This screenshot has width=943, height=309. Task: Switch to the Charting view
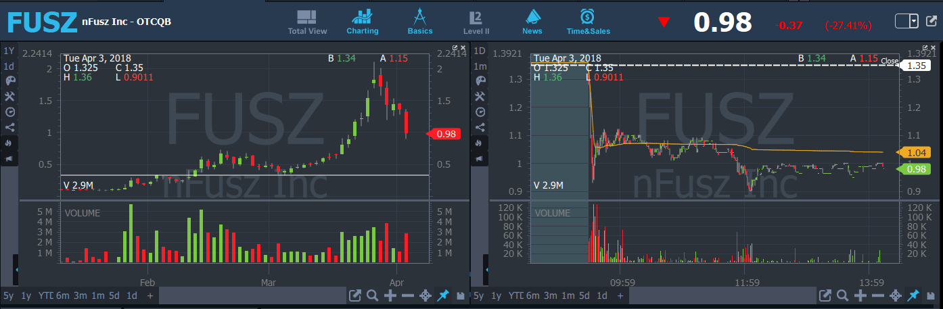(x=363, y=22)
